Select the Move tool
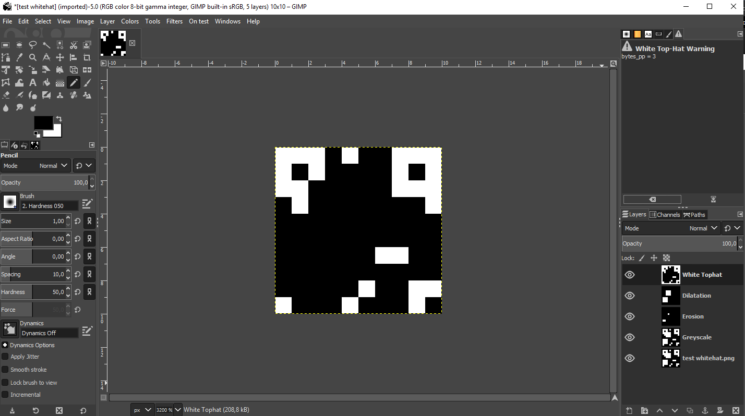 click(x=60, y=57)
